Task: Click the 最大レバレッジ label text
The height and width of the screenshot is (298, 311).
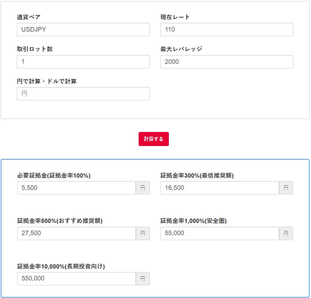Action: [181, 49]
